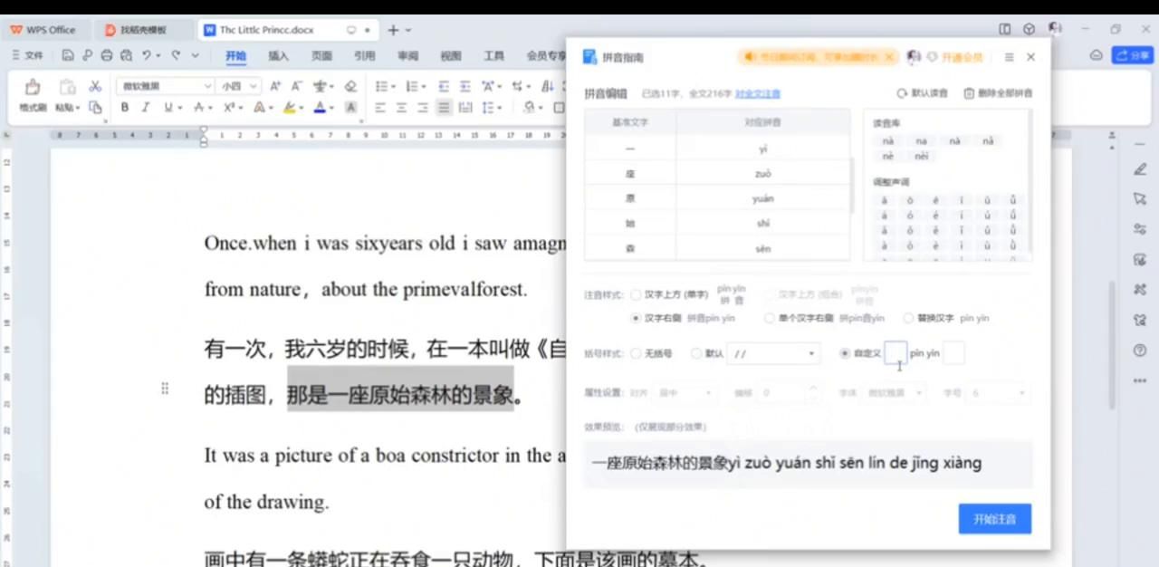Click the Bold formatting icon
This screenshot has width=1159, height=567.
point(124,107)
